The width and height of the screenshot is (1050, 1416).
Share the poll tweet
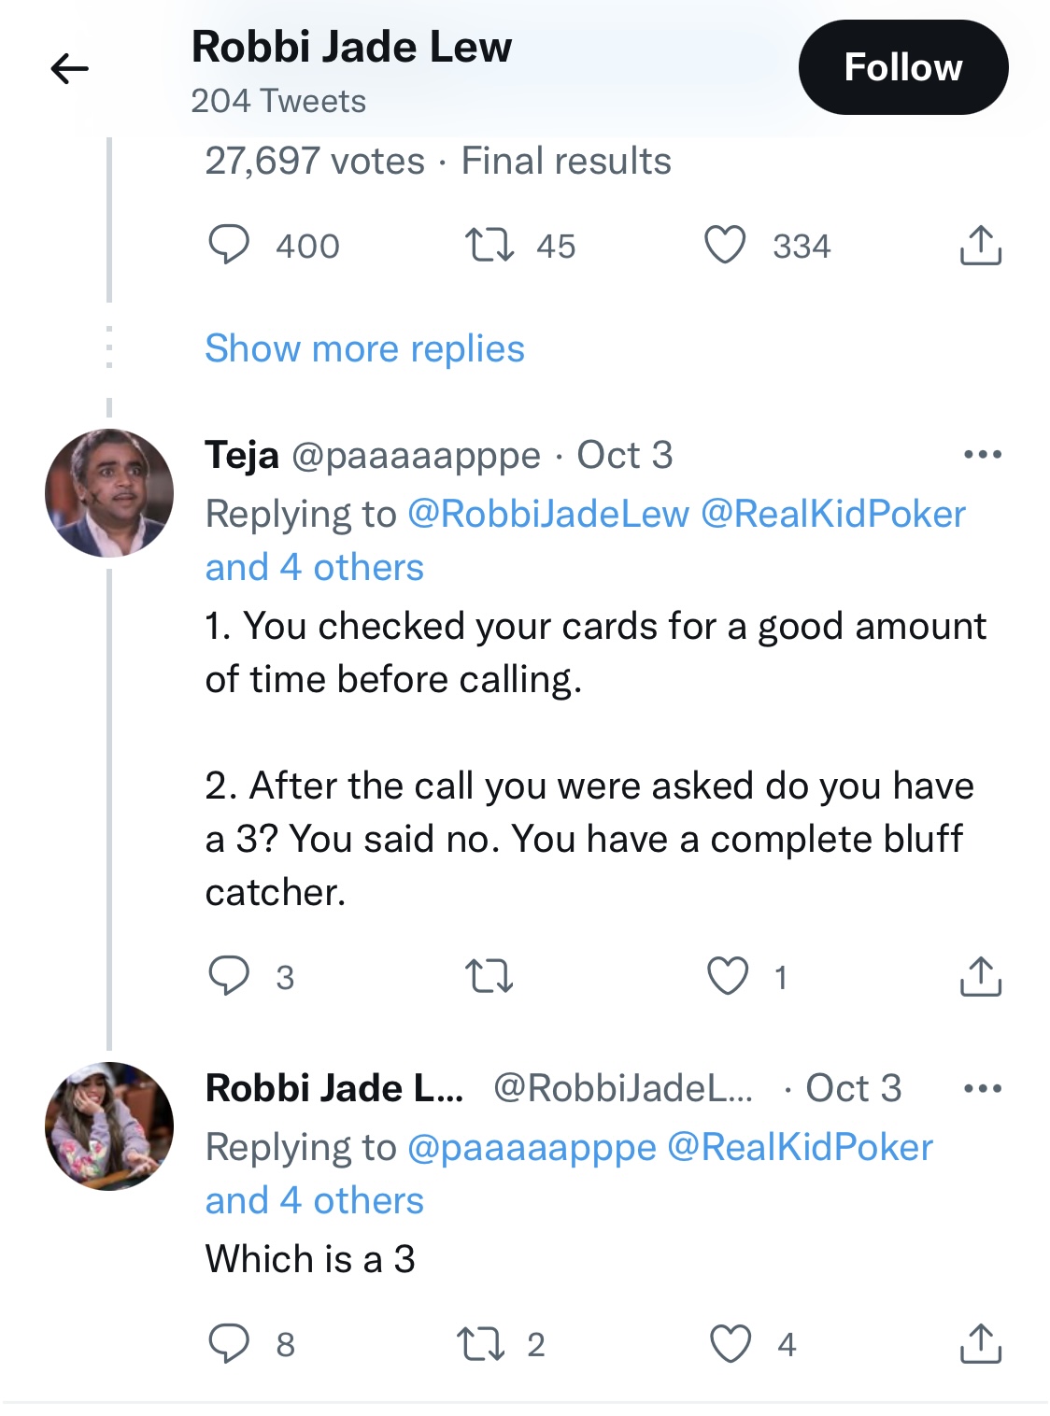pyautogui.click(x=980, y=245)
